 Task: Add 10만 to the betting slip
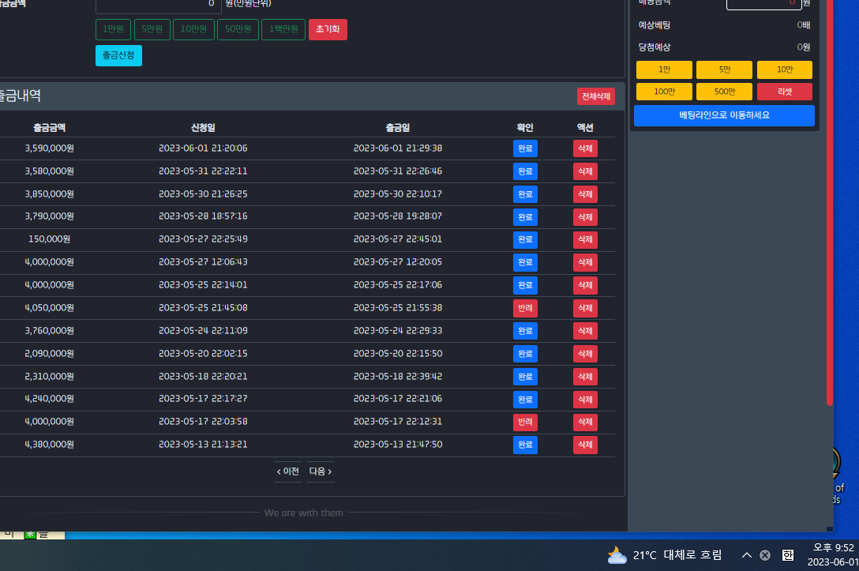[785, 69]
